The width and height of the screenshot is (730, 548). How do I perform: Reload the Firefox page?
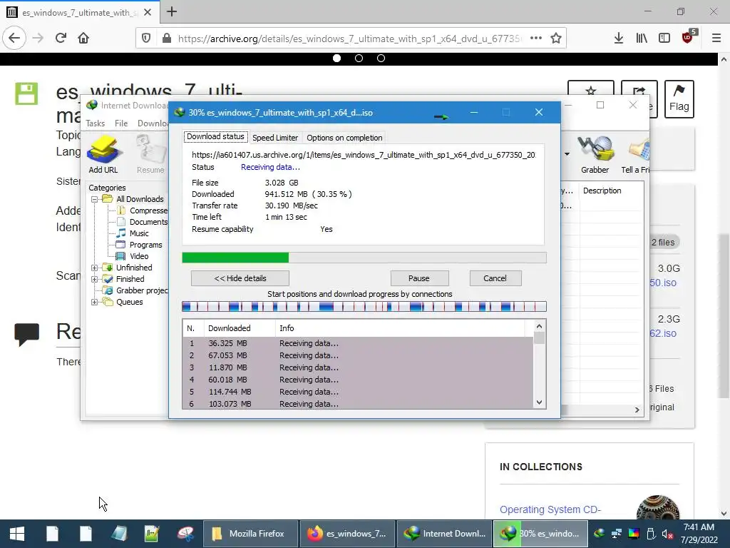pos(61,39)
